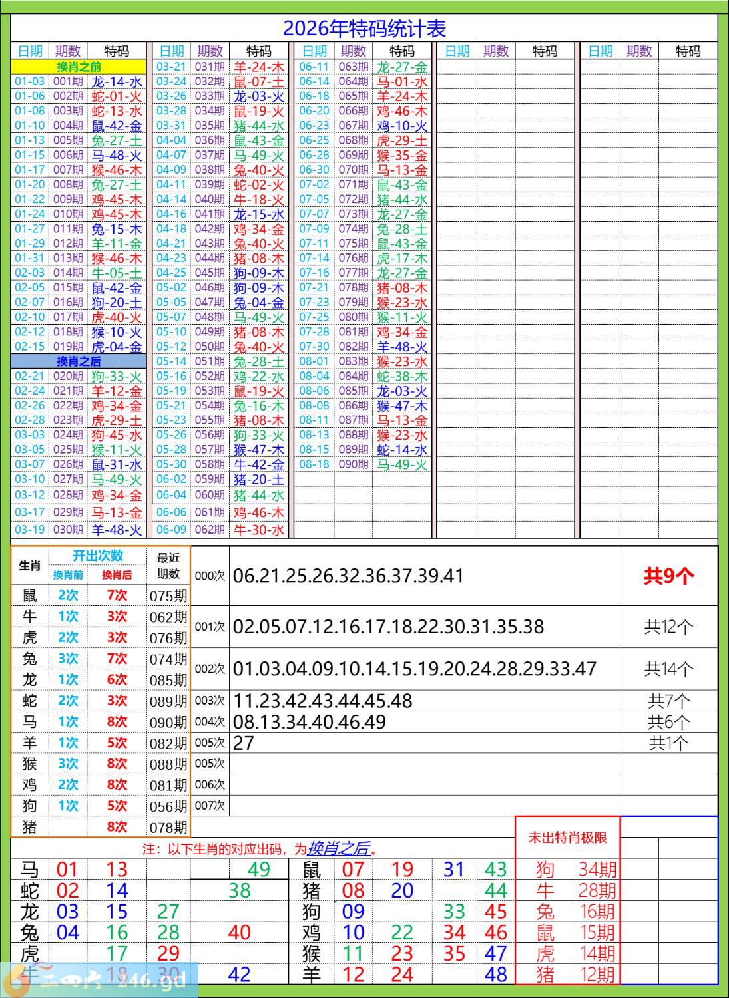Viewport: 729px width, 998px height.
Task: Click the 鼠 row recent period 075期
Action: coord(168,595)
